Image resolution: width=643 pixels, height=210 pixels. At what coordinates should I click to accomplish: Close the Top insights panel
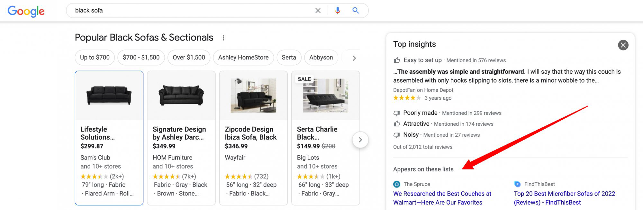coord(623,45)
